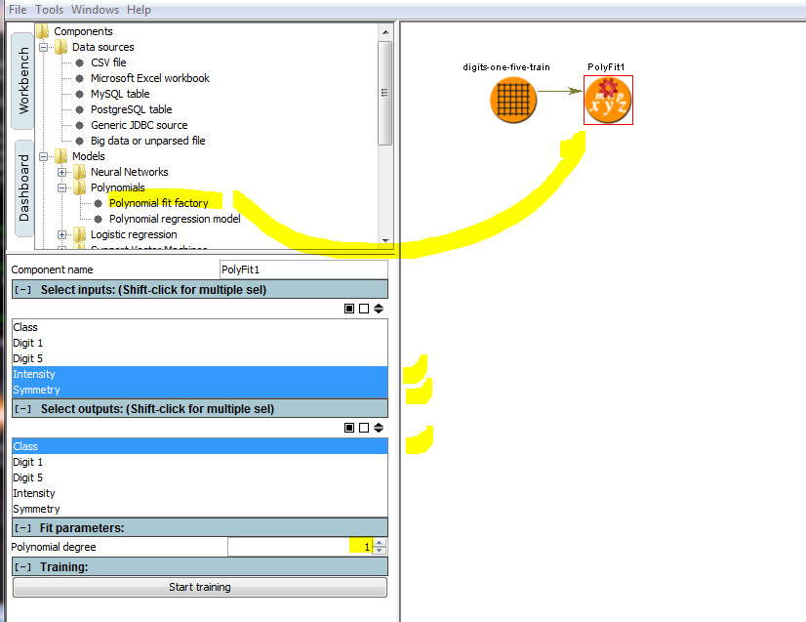Collapse the Data sources tree node

coord(43,47)
